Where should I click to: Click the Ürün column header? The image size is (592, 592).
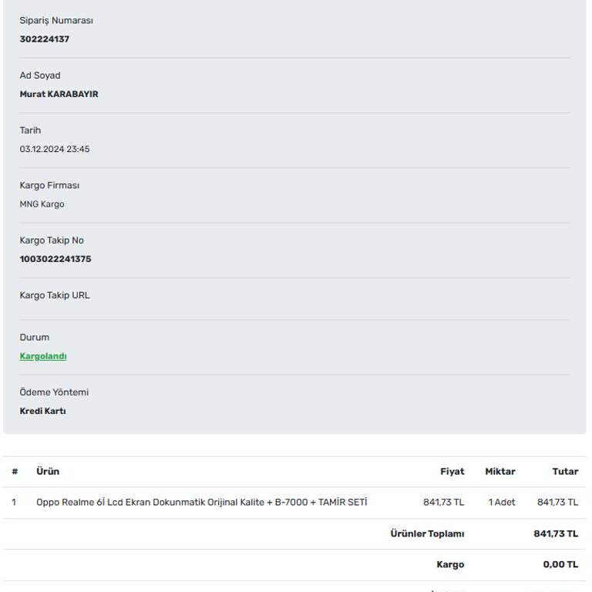pyautogui.click(x=48, y=471)
